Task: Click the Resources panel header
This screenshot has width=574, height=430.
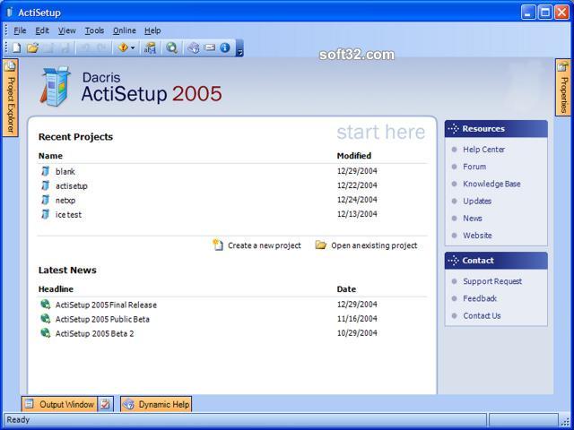Action: tap(496, 129)
